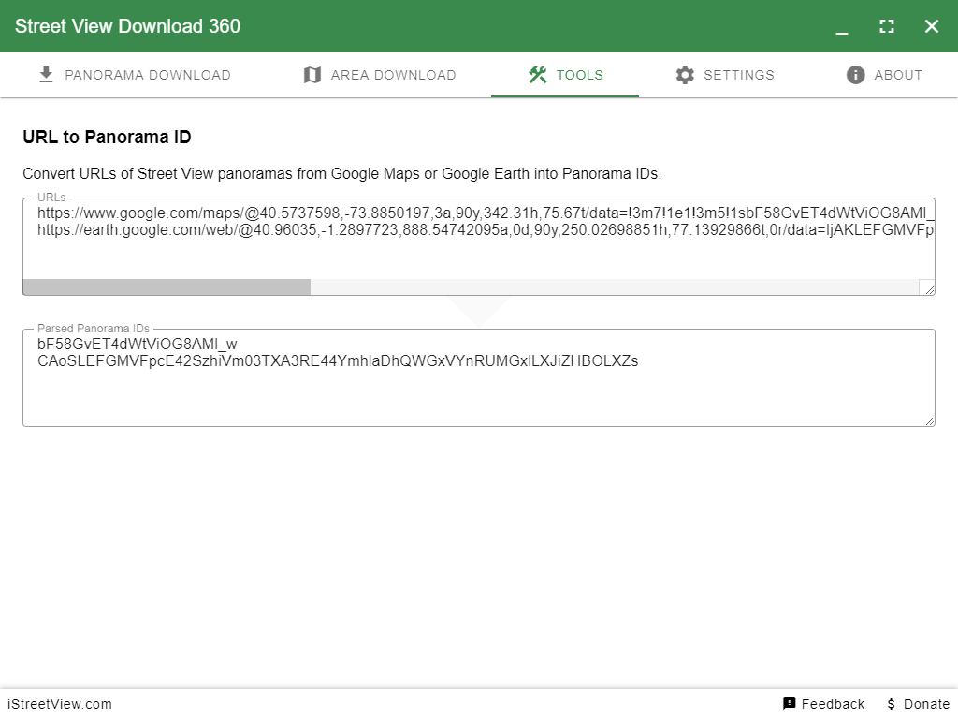This screenshot has width=958, height=719.
Task: Click the Feedback speech bubble icon
Action: pos(790,704)
